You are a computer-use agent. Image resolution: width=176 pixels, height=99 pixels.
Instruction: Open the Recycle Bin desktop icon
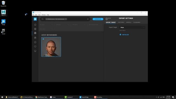tap(4, 4)
